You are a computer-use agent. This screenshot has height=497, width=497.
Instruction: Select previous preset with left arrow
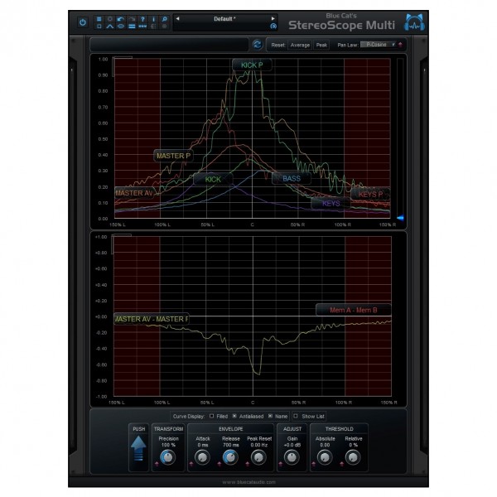coord(177,19)
